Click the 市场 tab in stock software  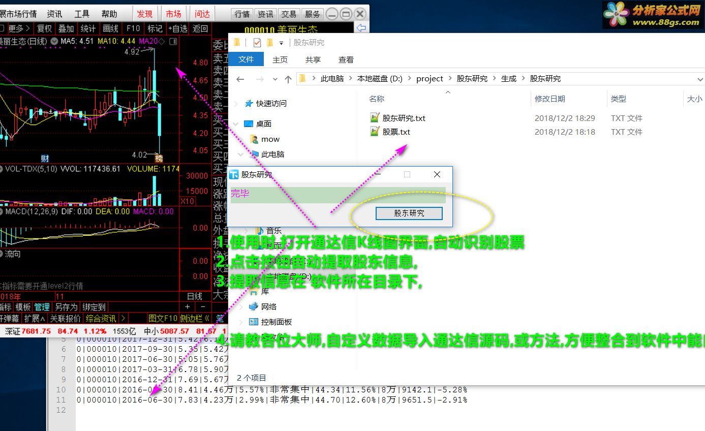[173, 14]
